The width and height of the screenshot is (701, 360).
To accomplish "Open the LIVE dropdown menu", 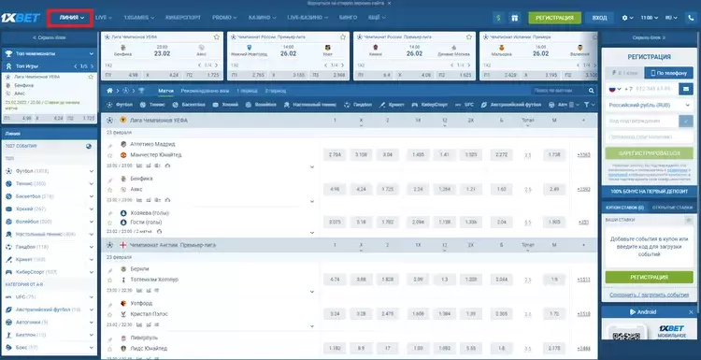I will click(x=103, y=18).
